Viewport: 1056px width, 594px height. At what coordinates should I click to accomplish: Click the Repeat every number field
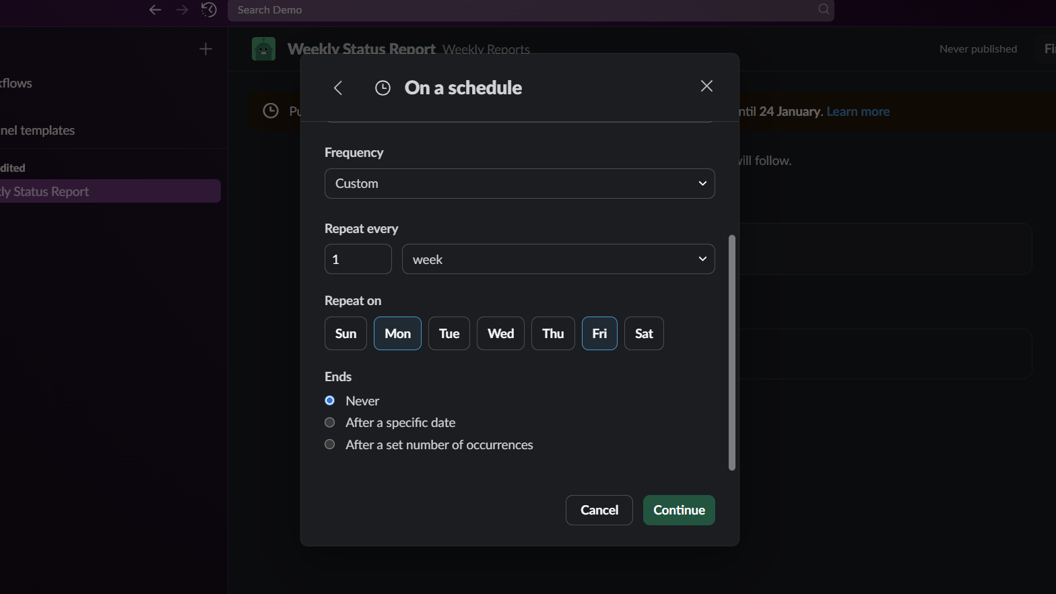[358, 259]
